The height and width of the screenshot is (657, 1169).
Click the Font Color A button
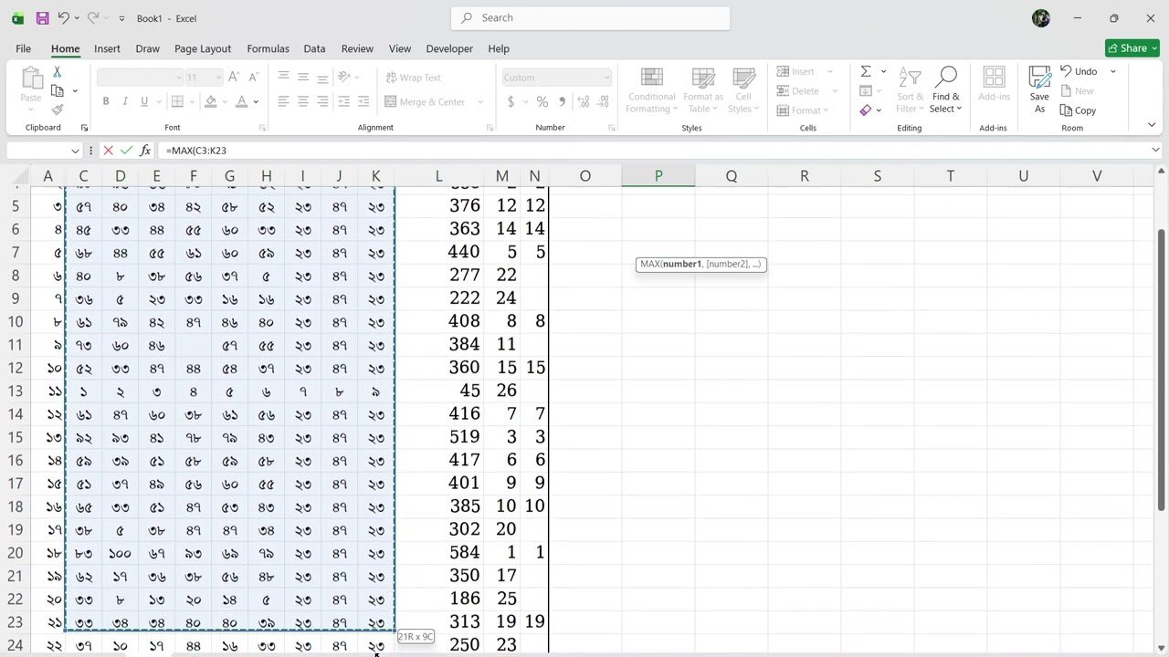(x=241, y=101)
